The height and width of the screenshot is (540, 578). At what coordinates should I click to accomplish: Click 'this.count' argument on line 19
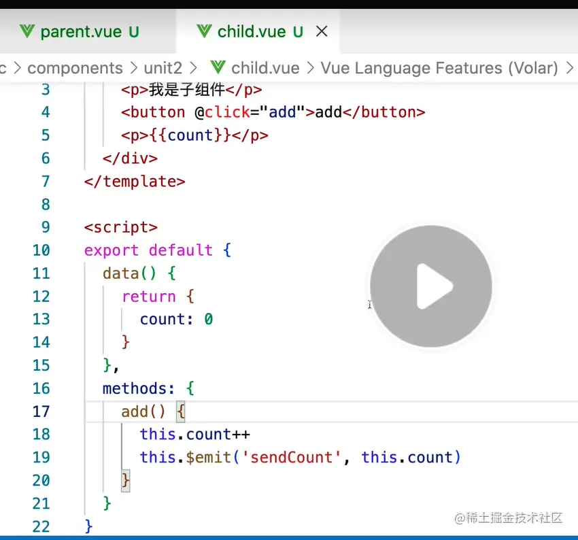click(x=407, y=458)
